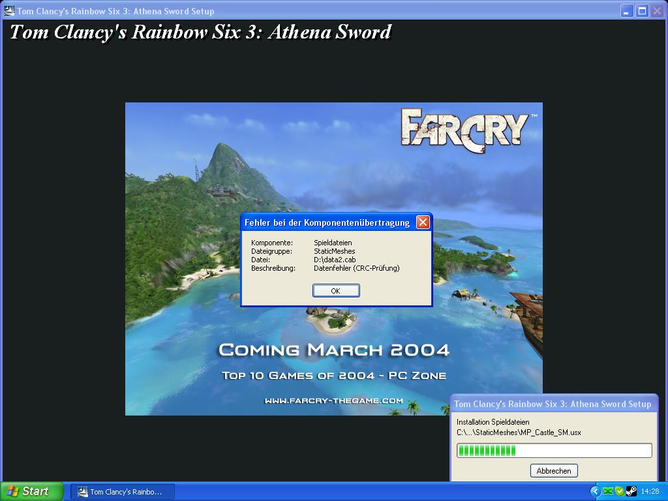
Task: Click the 'StaticMeshes' Dateigruppe value
Action: click(335, 251)
